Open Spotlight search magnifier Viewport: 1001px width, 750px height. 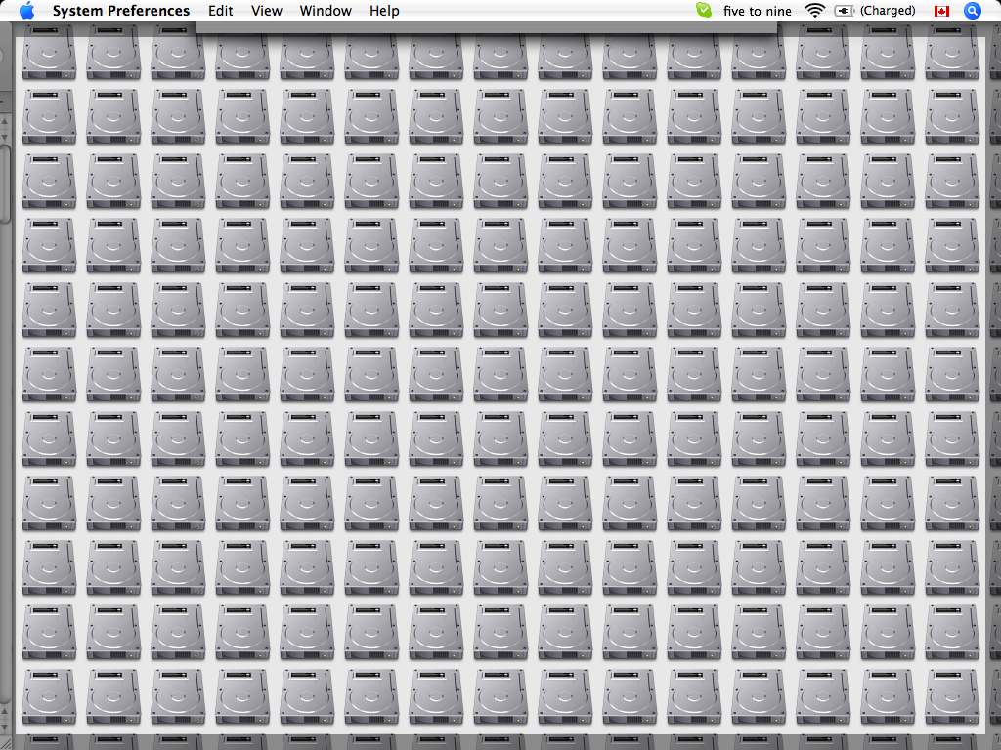(973, 11)
